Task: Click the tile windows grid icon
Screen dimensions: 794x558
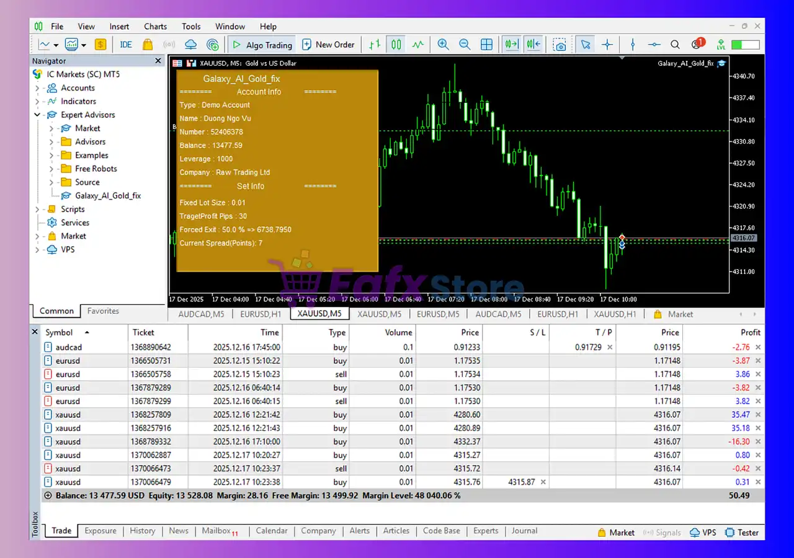Action: (487, 45)
